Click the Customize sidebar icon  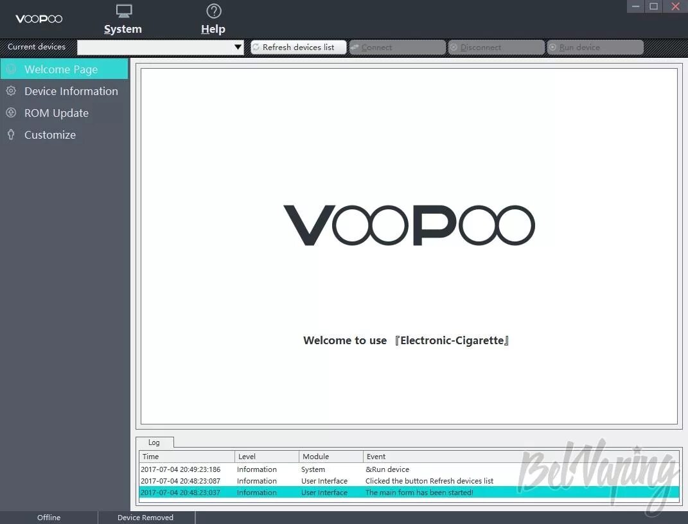(12, 135)
